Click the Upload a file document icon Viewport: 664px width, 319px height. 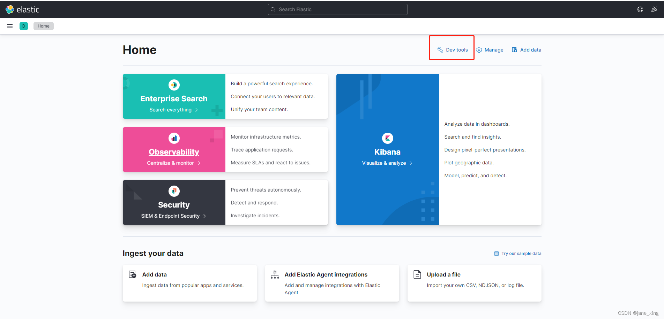[417, 274]
